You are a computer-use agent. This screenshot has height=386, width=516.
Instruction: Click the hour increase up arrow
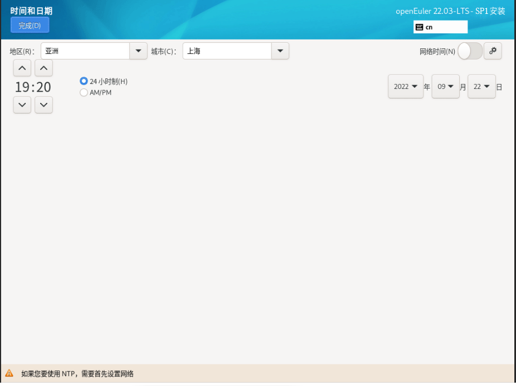point(22,68)
